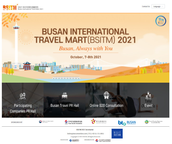Click the 'HOSTED BY' label

coord(64,140)
